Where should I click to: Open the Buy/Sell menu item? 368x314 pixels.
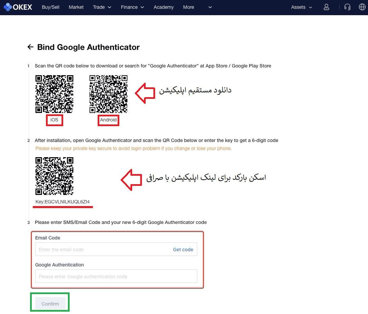(x=50, y=7)
